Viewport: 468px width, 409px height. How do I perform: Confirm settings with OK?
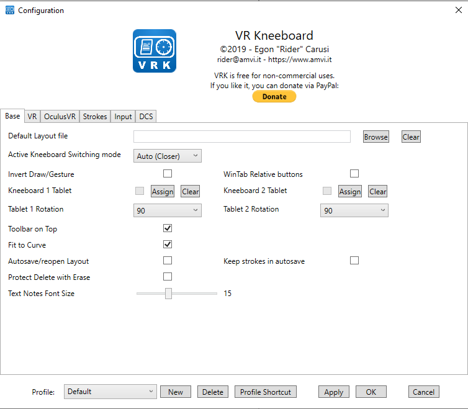point(371,392)
